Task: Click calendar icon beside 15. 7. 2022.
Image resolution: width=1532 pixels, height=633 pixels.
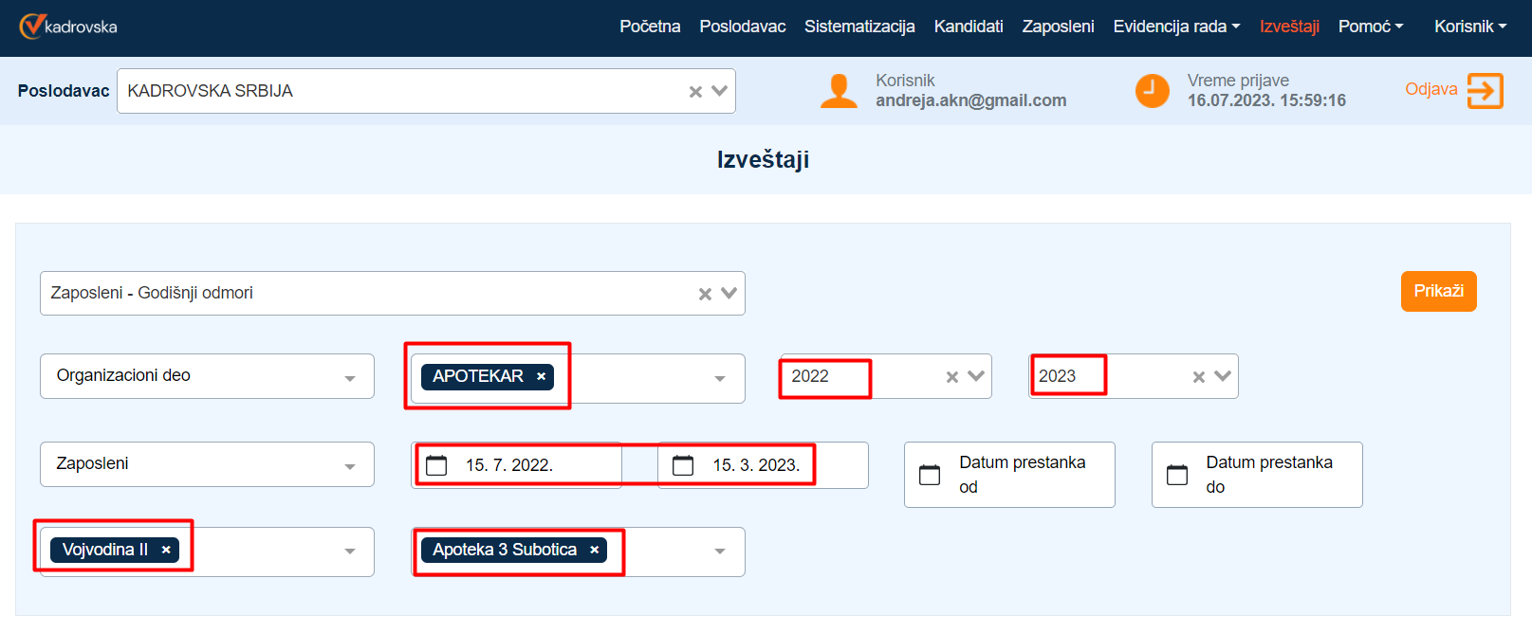Action: [436, 465]
